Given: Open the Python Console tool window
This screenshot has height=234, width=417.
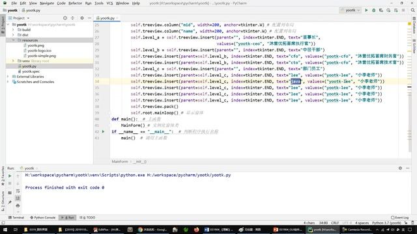Looking at the screenshot, I should point(42,218).
